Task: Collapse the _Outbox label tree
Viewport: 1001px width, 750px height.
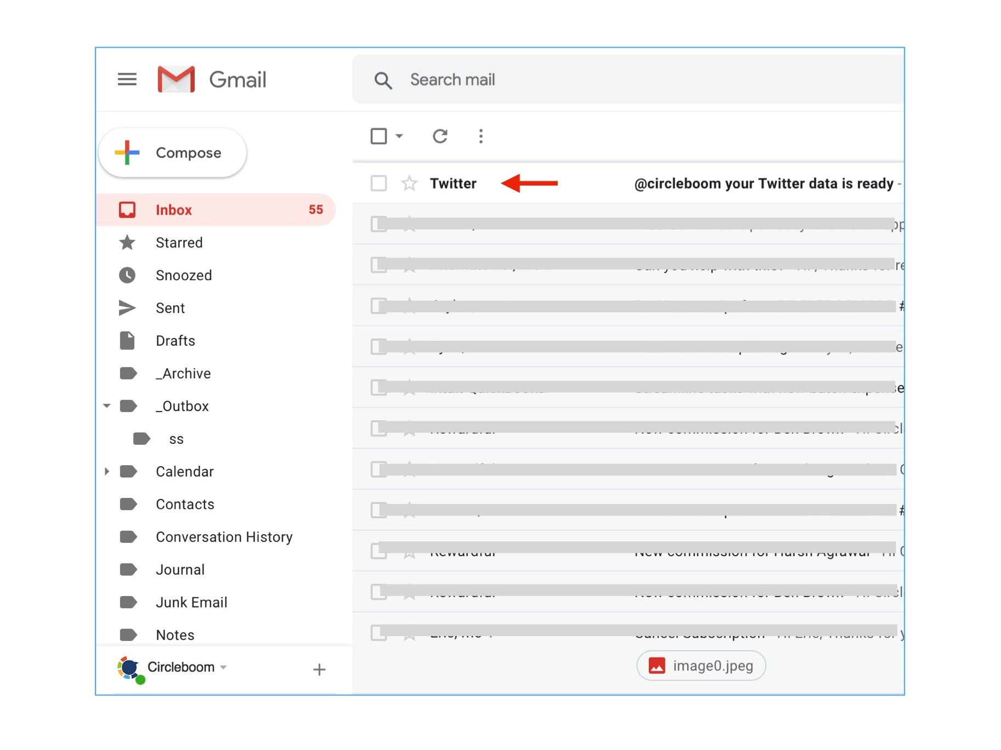Action: tap(106, 405)
